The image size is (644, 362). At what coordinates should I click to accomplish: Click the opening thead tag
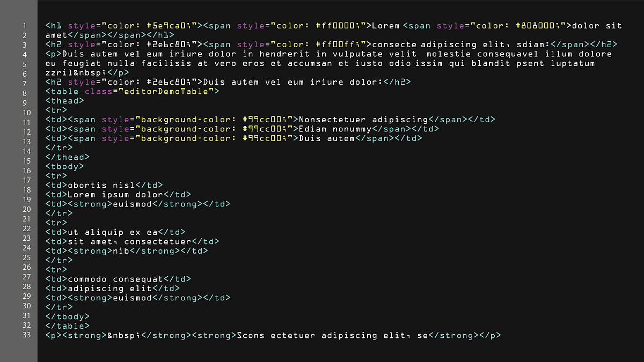pos(65,100)
